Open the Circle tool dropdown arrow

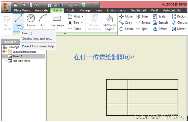point(31,28)
